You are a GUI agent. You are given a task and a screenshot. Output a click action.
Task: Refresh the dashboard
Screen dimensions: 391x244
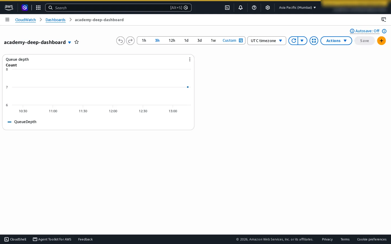293,41
